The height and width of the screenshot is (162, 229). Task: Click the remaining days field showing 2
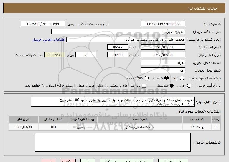86,55
